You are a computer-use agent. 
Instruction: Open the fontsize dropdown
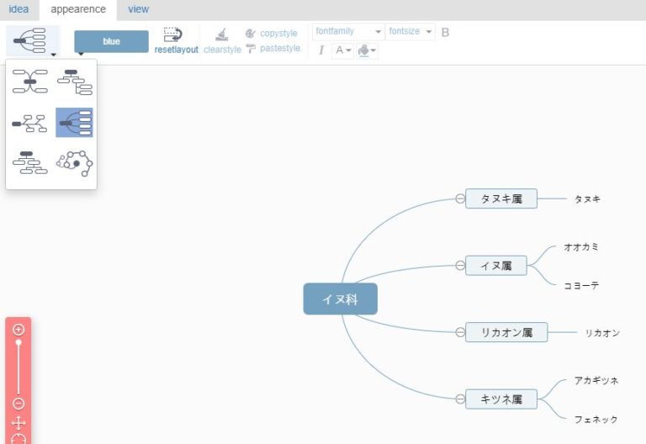[410, 32]
